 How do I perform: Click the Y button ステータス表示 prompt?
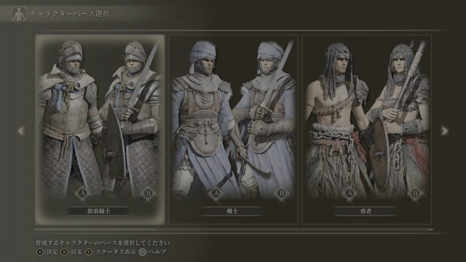click(111, 252)
